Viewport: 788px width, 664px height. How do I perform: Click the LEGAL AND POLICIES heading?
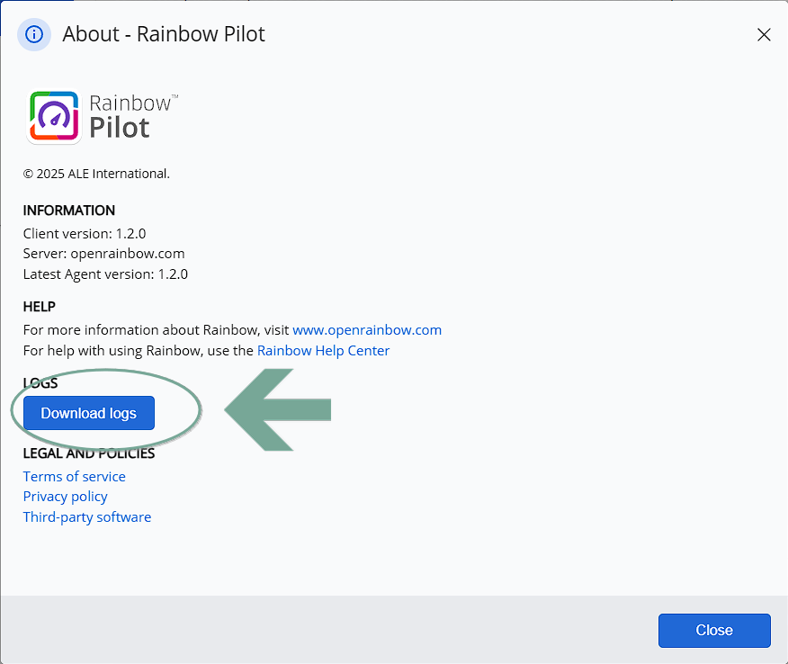coord(89,453)
